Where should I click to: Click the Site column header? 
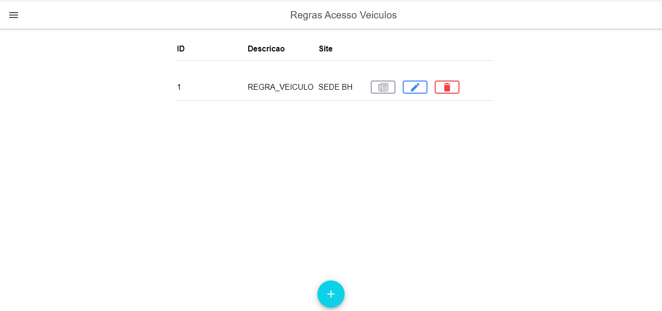(326, 49)
